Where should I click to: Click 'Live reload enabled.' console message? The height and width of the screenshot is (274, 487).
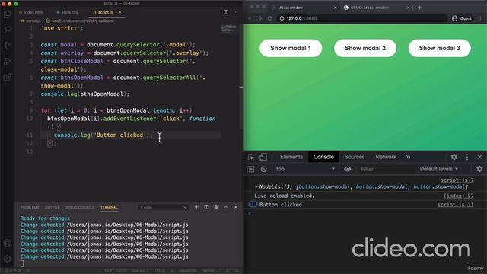[x=284, y=196]
